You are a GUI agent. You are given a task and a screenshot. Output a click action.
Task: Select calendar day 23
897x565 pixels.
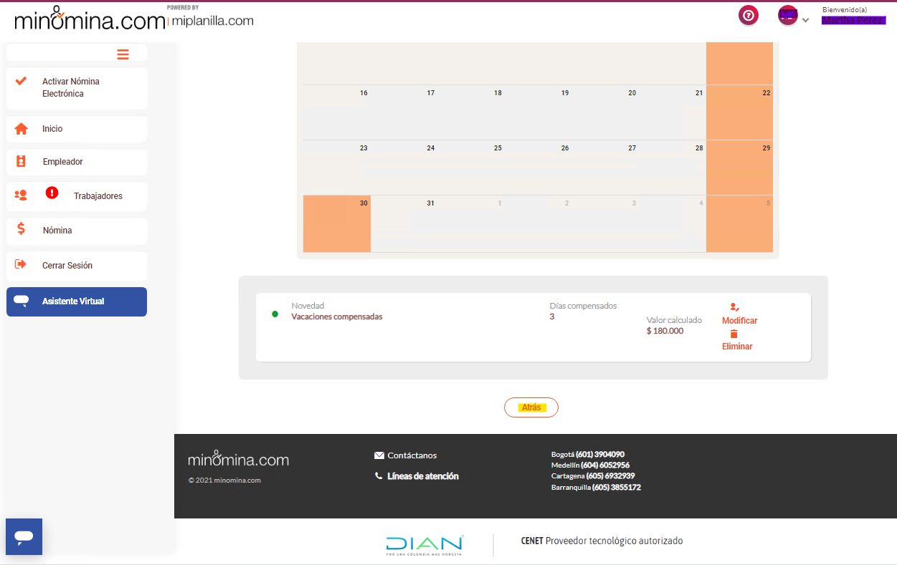tap(337, 168)
